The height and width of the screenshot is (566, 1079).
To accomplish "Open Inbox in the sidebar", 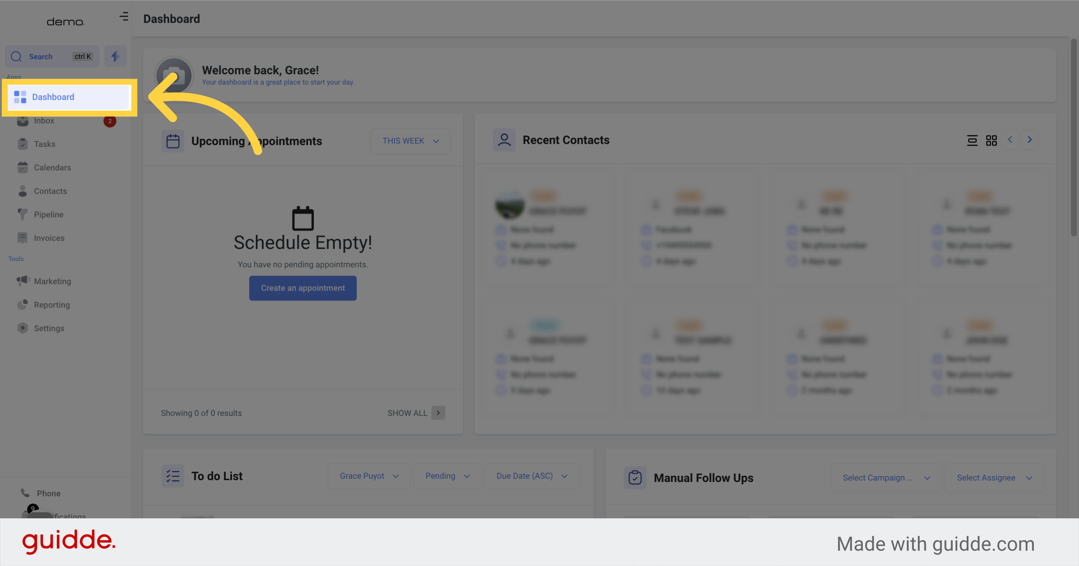I will 44,120.
